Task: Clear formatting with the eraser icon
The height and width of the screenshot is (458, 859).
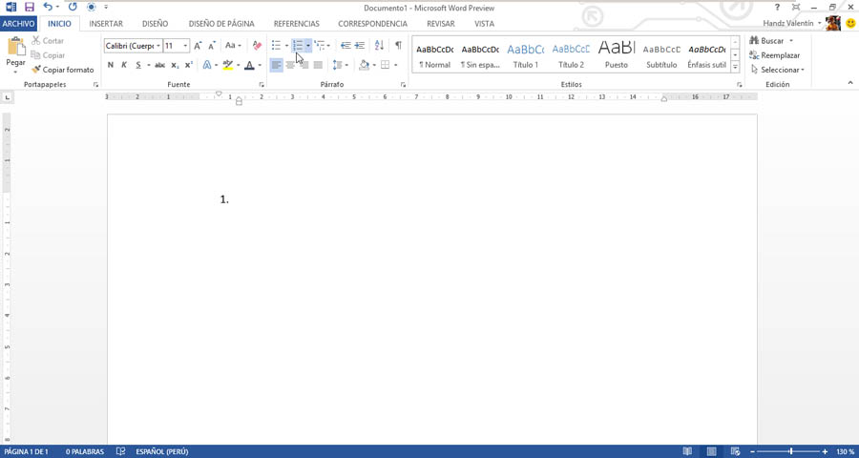Action: click(x=257, y=46)
